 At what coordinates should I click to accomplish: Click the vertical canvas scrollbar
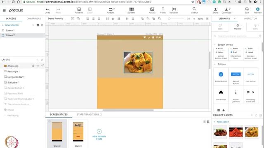coord(210,60)
